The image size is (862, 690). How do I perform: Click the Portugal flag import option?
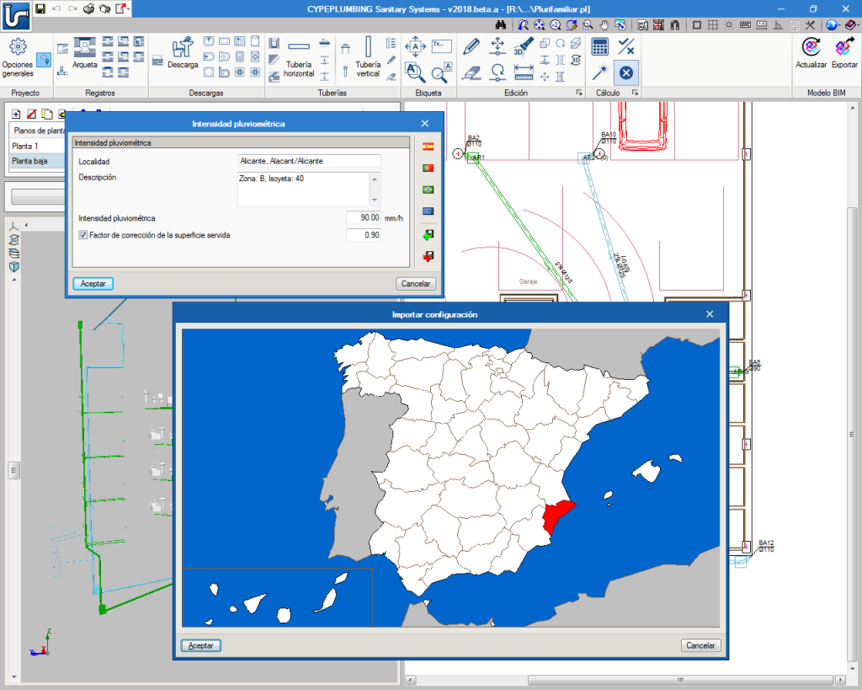point(428,168)
